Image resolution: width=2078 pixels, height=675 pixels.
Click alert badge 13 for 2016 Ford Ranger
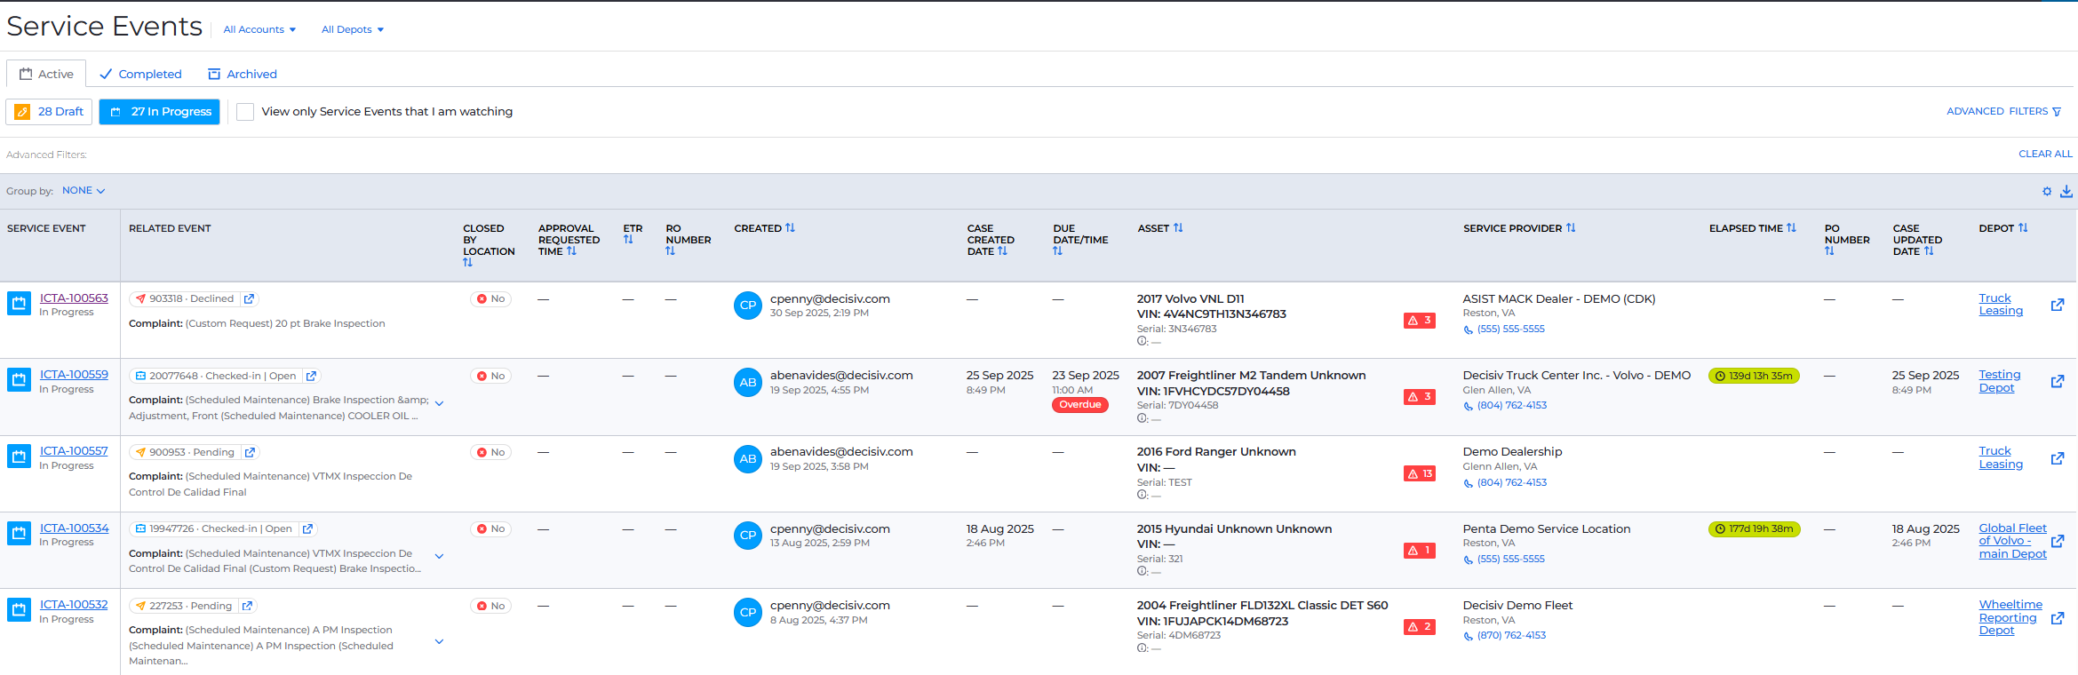click(x=1420, y=473)
